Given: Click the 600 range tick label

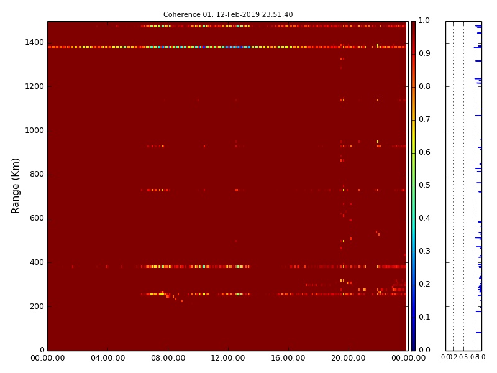Looking at the screenshot, I should [x=37, y=219].
